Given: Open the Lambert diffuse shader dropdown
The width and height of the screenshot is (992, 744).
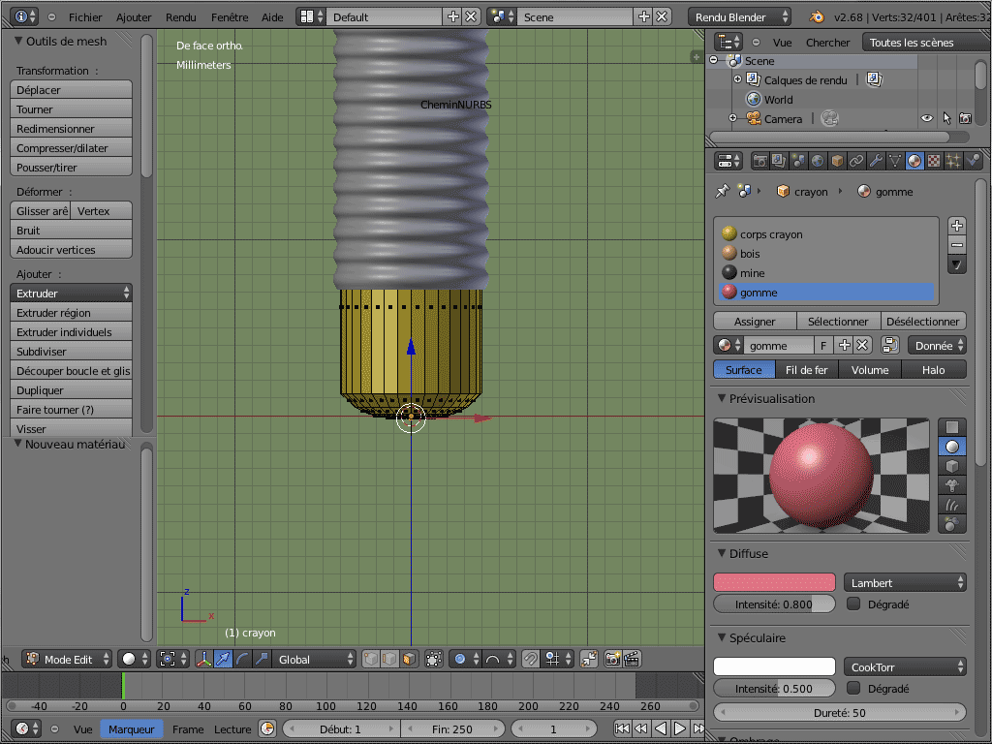Looking at the screenshot, I should [906, 582].
